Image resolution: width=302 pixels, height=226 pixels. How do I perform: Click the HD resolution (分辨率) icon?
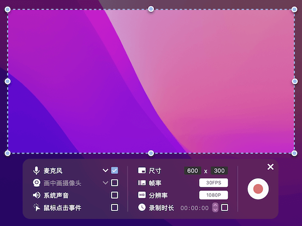tap(142, 195)
